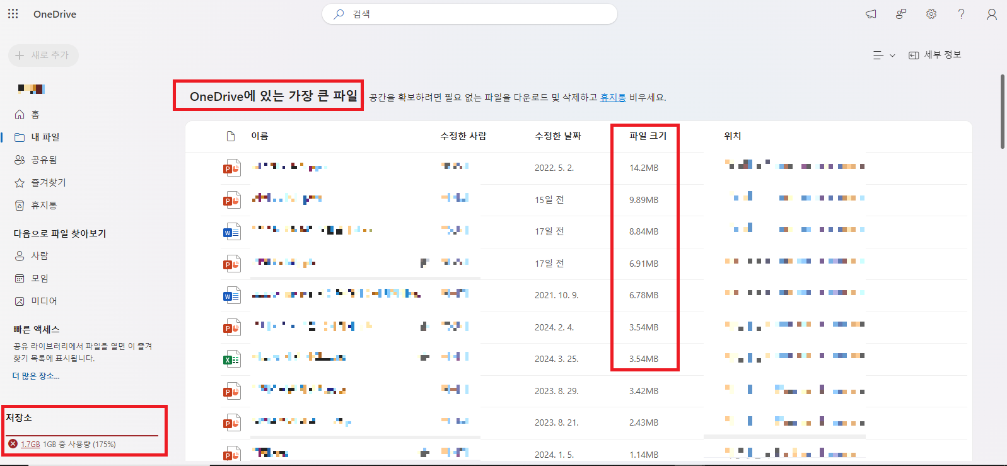Open the feedback megaphone icon
This screenshot has height=466, width=1007.
click(871, 14)
